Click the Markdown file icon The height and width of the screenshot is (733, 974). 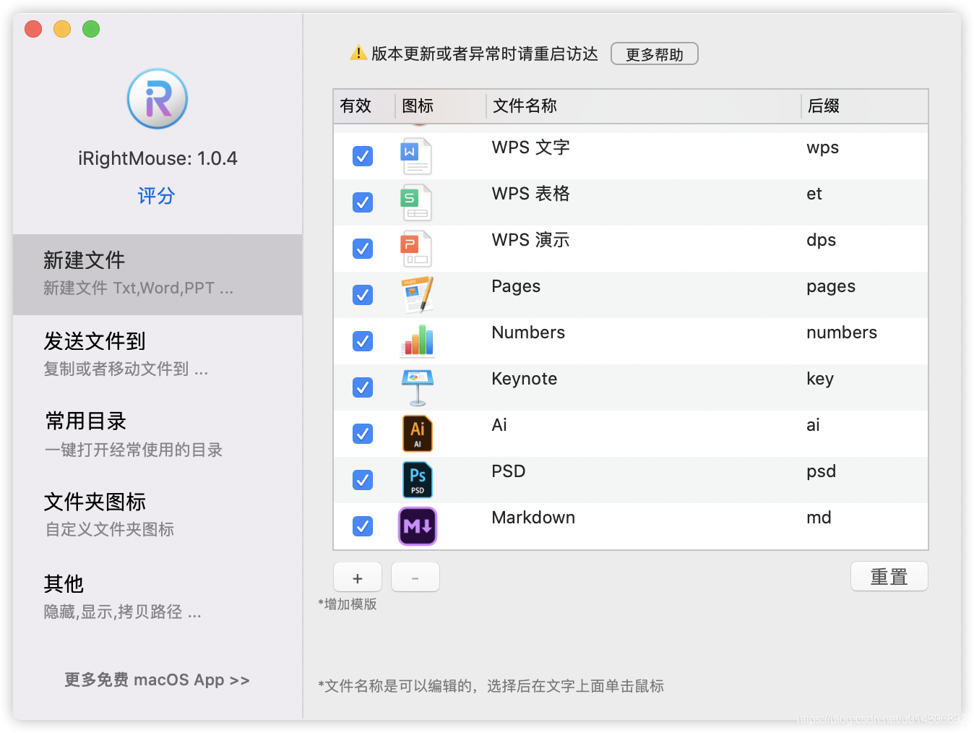[x=418, y=526]
